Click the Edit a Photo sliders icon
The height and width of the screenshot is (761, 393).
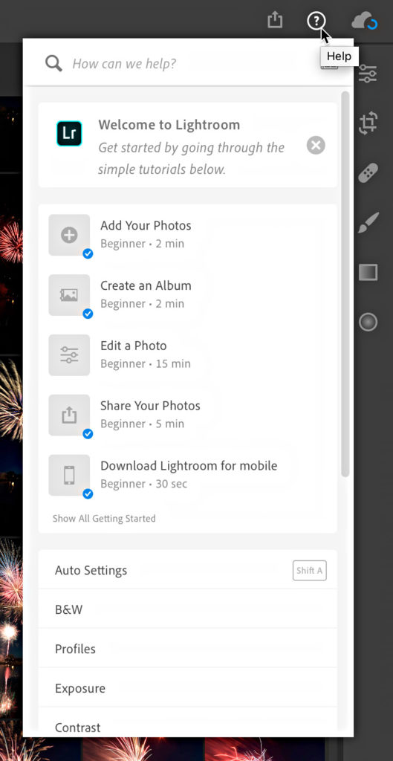[69, 354]
